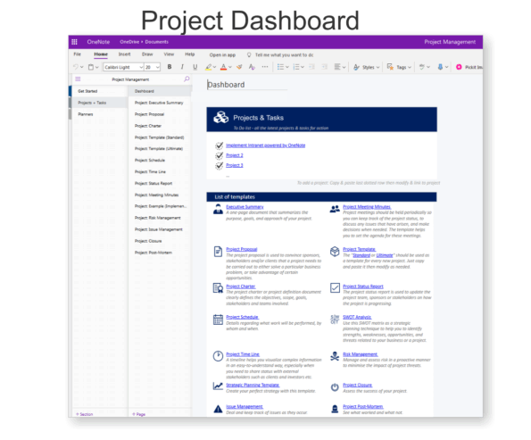Viewport: 531px width, 440px height.
Task: Toggle Italic formatting
Action: [x=182, y=67]
